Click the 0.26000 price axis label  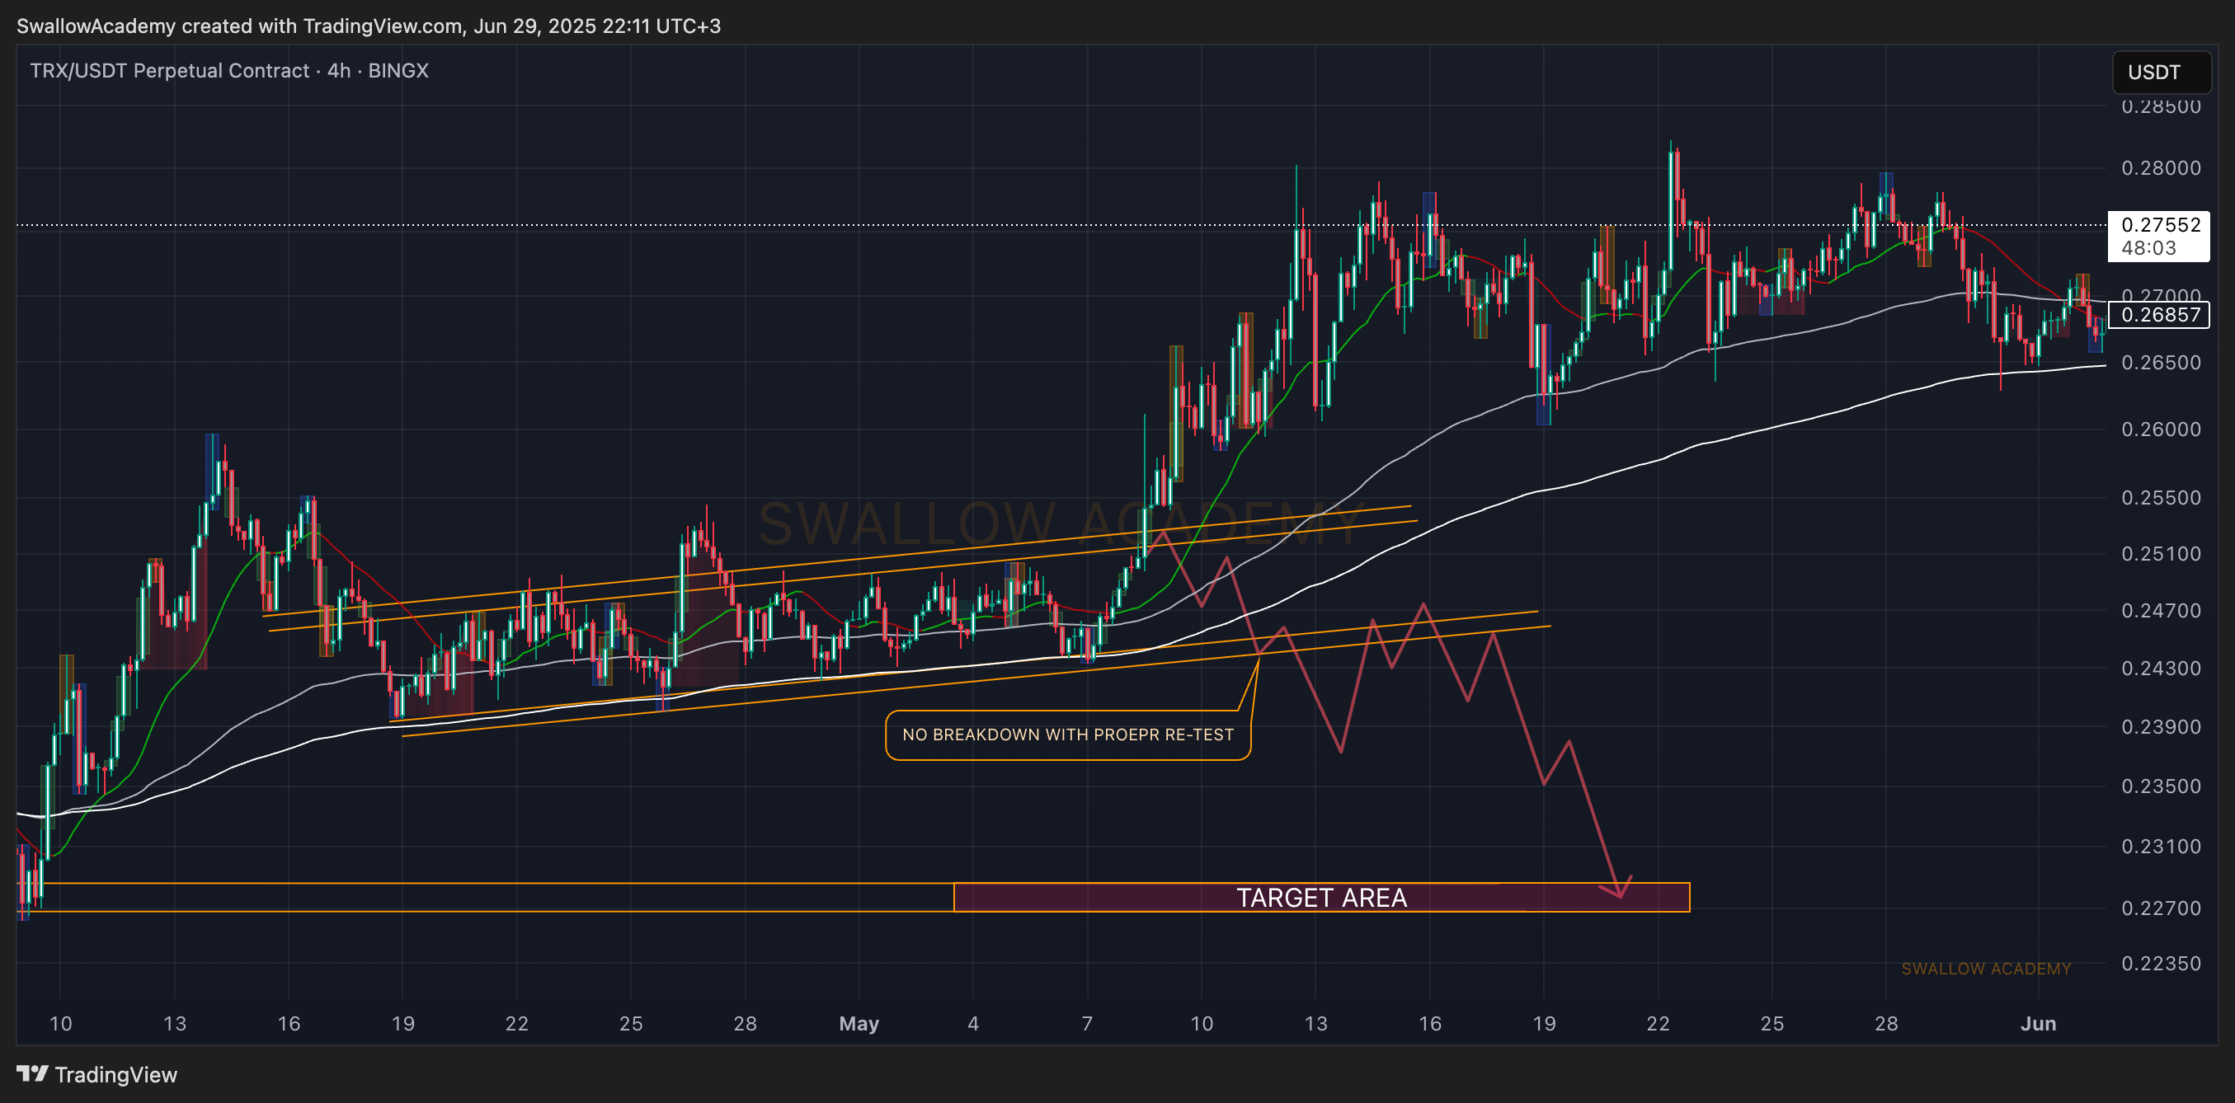(x=2161, y=429)
